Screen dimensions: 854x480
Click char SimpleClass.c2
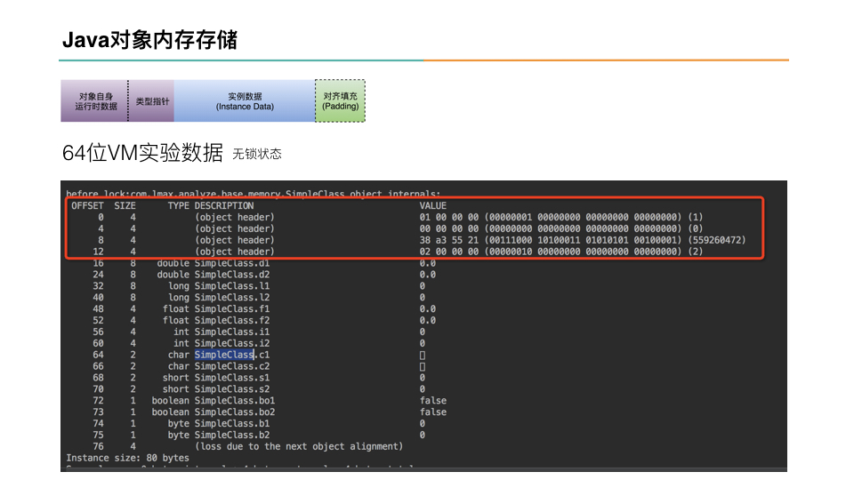click(219, 365)
